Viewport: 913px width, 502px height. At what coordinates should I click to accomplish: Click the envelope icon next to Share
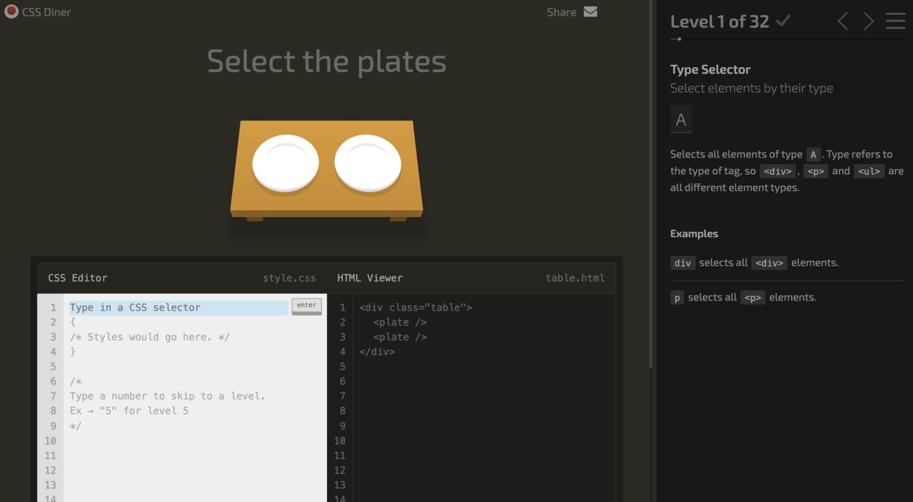[590, 12]
